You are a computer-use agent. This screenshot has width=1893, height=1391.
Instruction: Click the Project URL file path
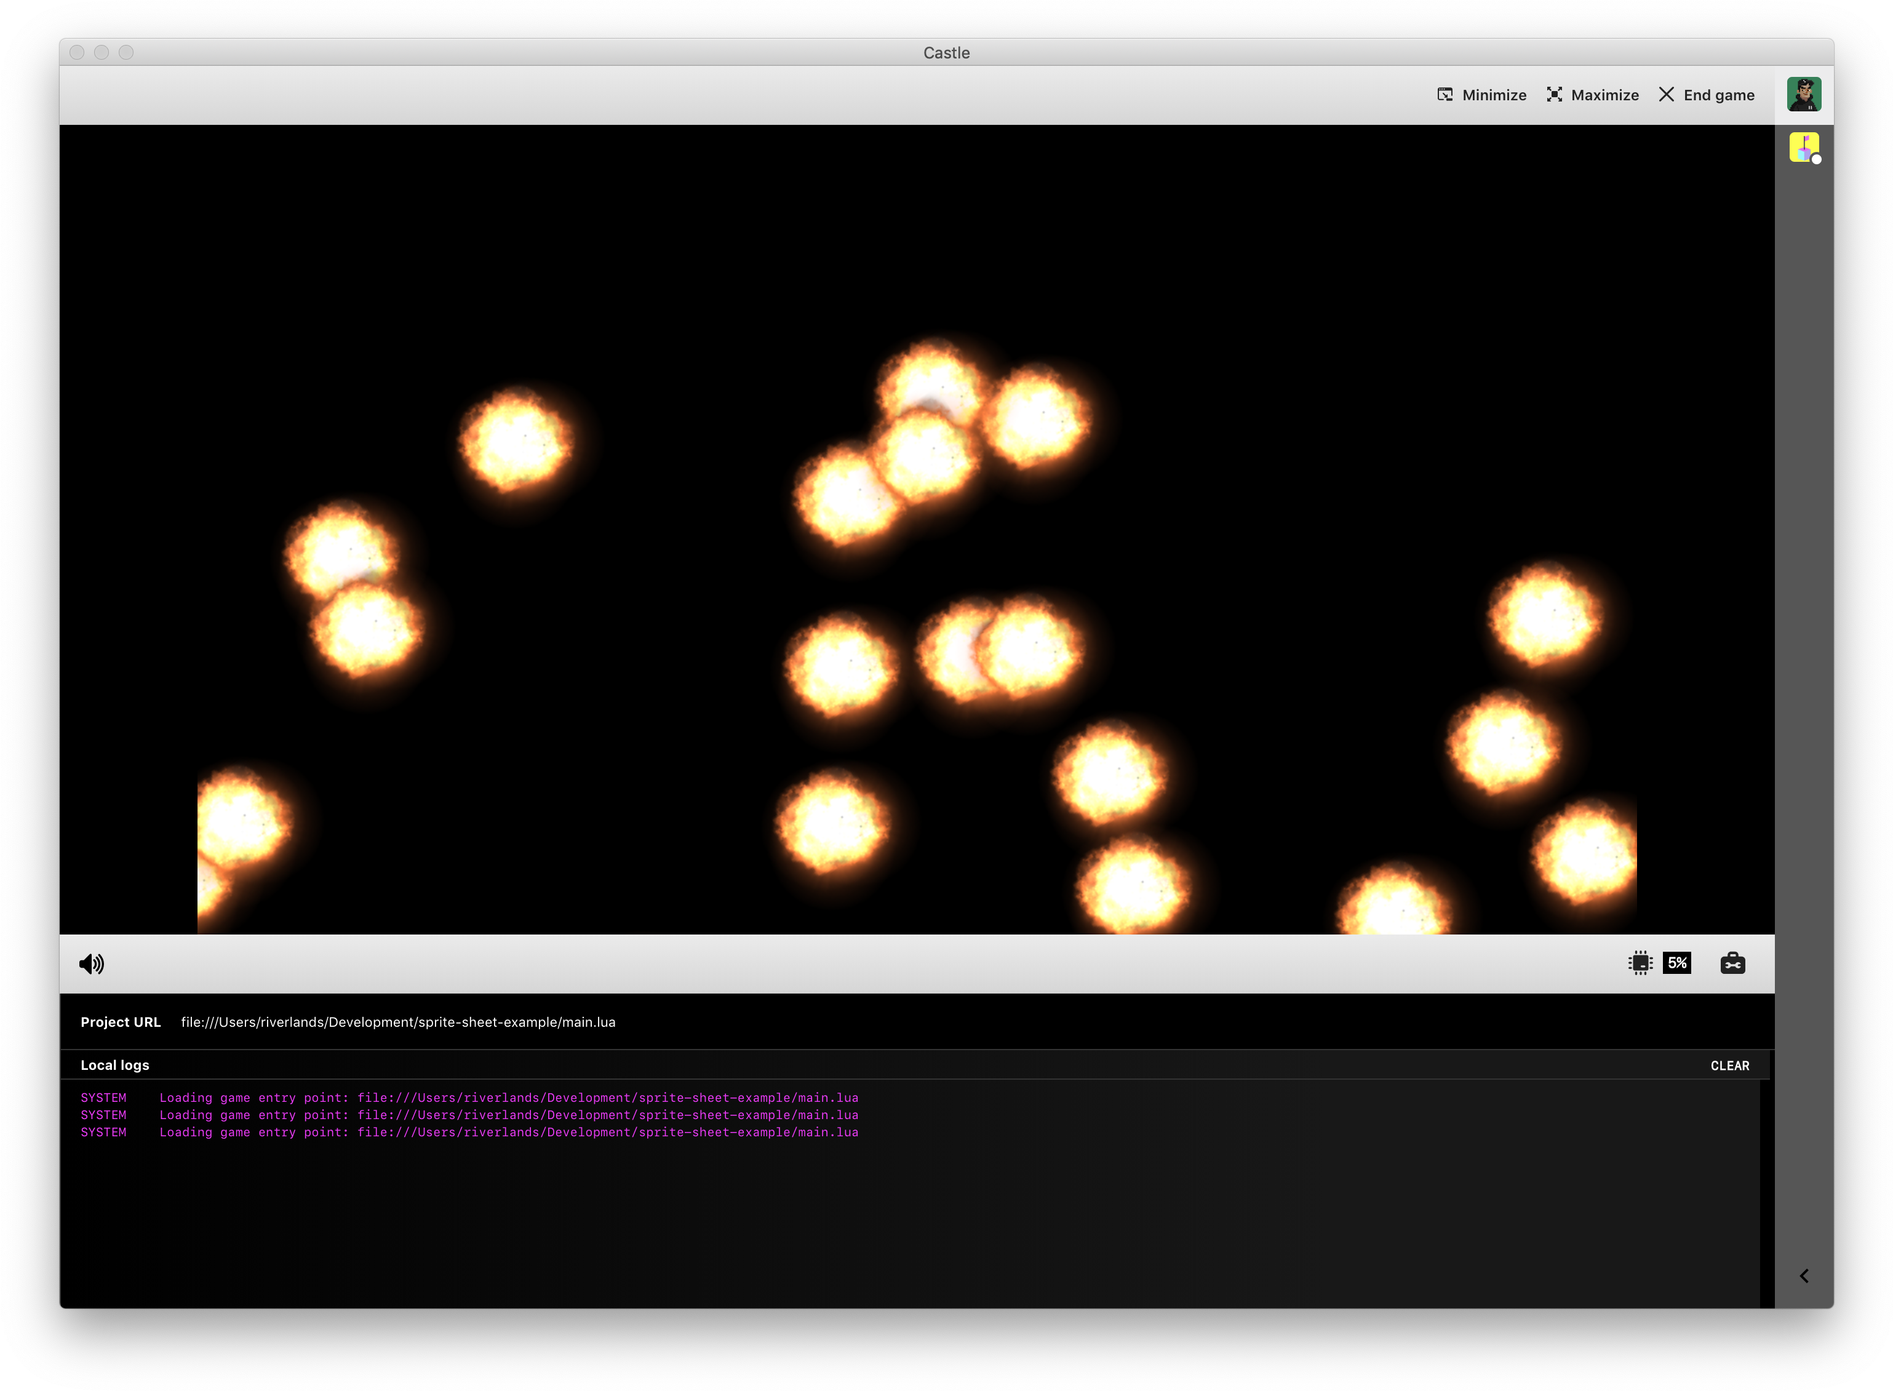[398, 1022]
